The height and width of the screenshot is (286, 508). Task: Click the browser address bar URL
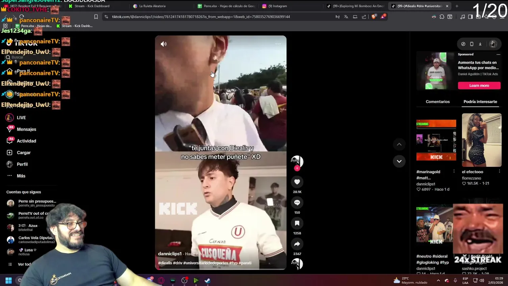click(x=201, y=17)
